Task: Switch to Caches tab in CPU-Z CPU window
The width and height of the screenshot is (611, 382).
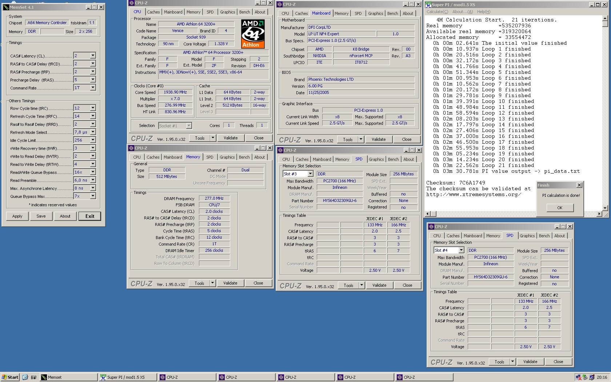Action: coord(153,12)
